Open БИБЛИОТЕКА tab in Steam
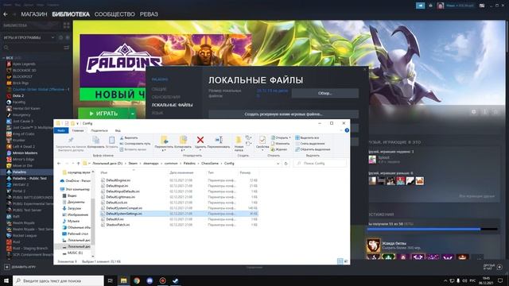The width and height of the screenshot is (509, 286). click(71, 14)
